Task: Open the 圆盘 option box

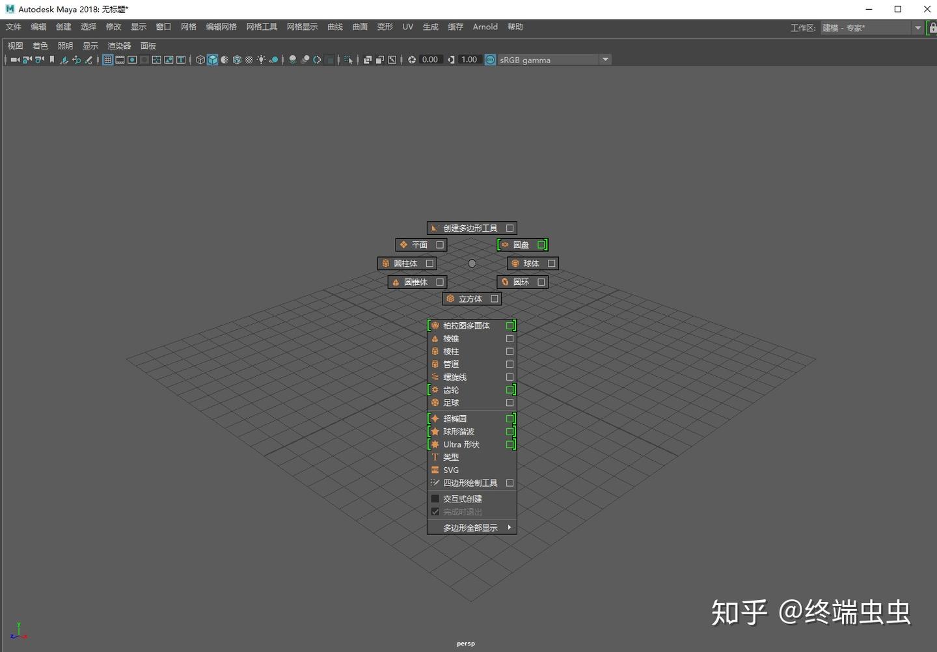Action: coord(541,244)
